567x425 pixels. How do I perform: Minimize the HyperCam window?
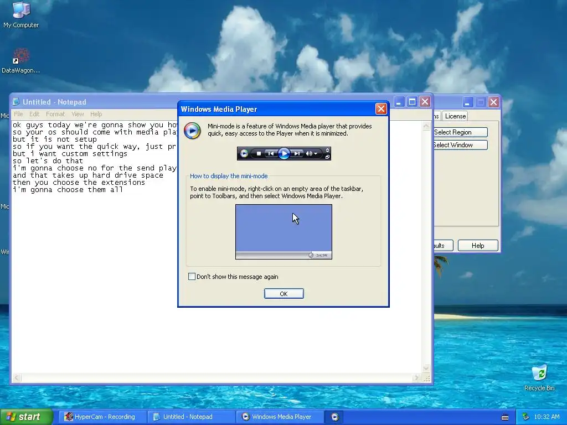(467, 102)
